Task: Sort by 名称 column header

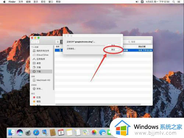Action: [x=58, y=47]
